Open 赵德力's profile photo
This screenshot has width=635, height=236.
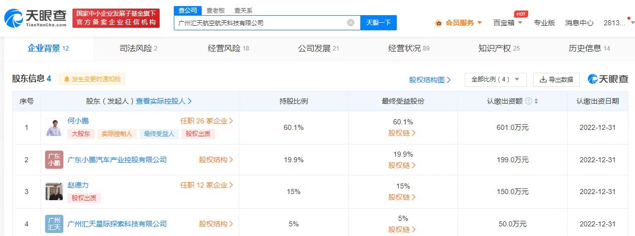(54, 192)
